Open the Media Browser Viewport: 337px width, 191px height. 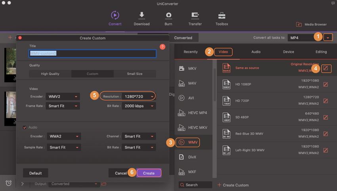point(311,25)
